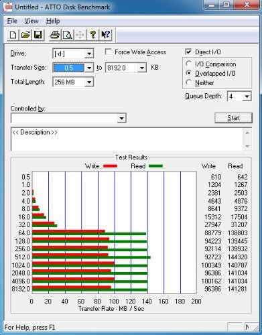Click the 0.5 transfer size field
Screen dimensions: 262x335
(68, 68)
